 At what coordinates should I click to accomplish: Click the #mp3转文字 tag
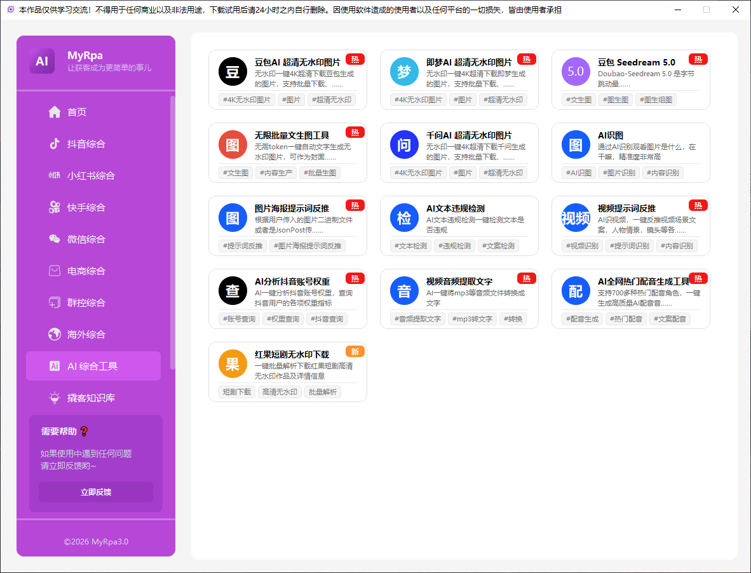point(472,319)
